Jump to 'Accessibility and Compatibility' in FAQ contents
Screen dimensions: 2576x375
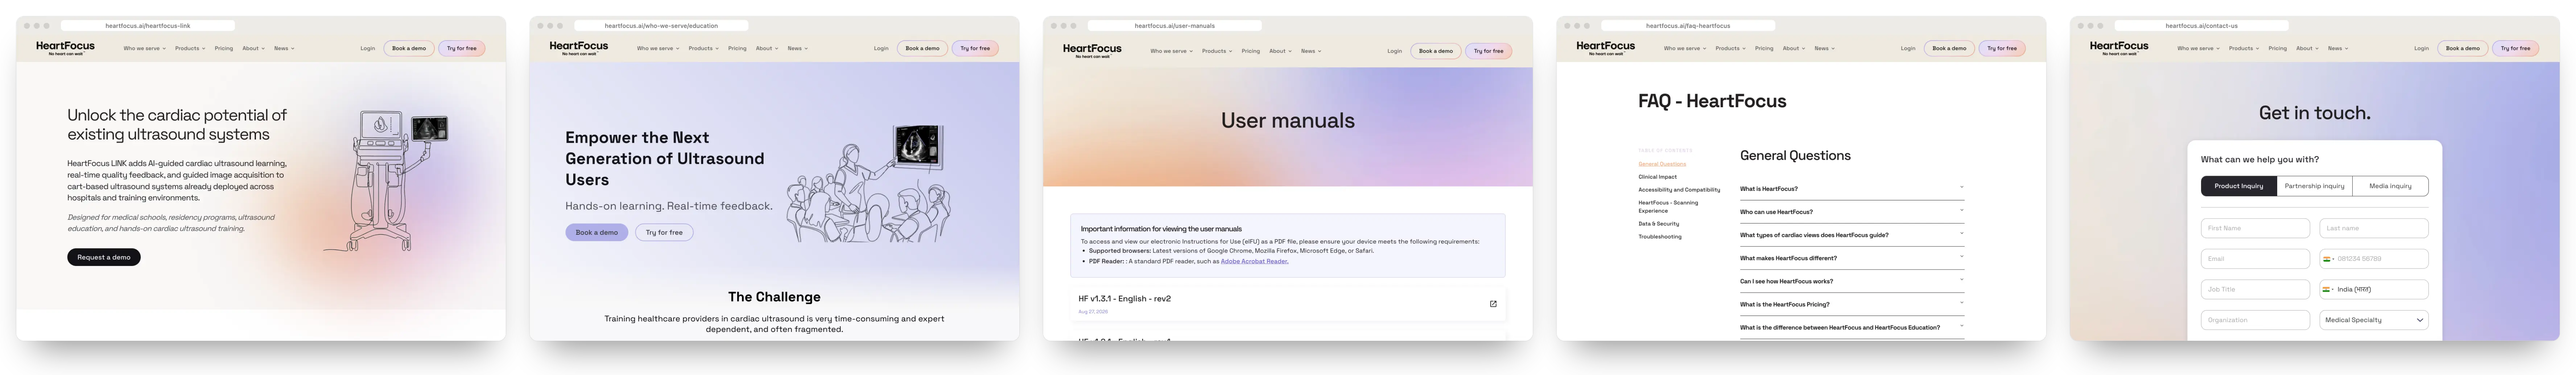click(1679, 190)
